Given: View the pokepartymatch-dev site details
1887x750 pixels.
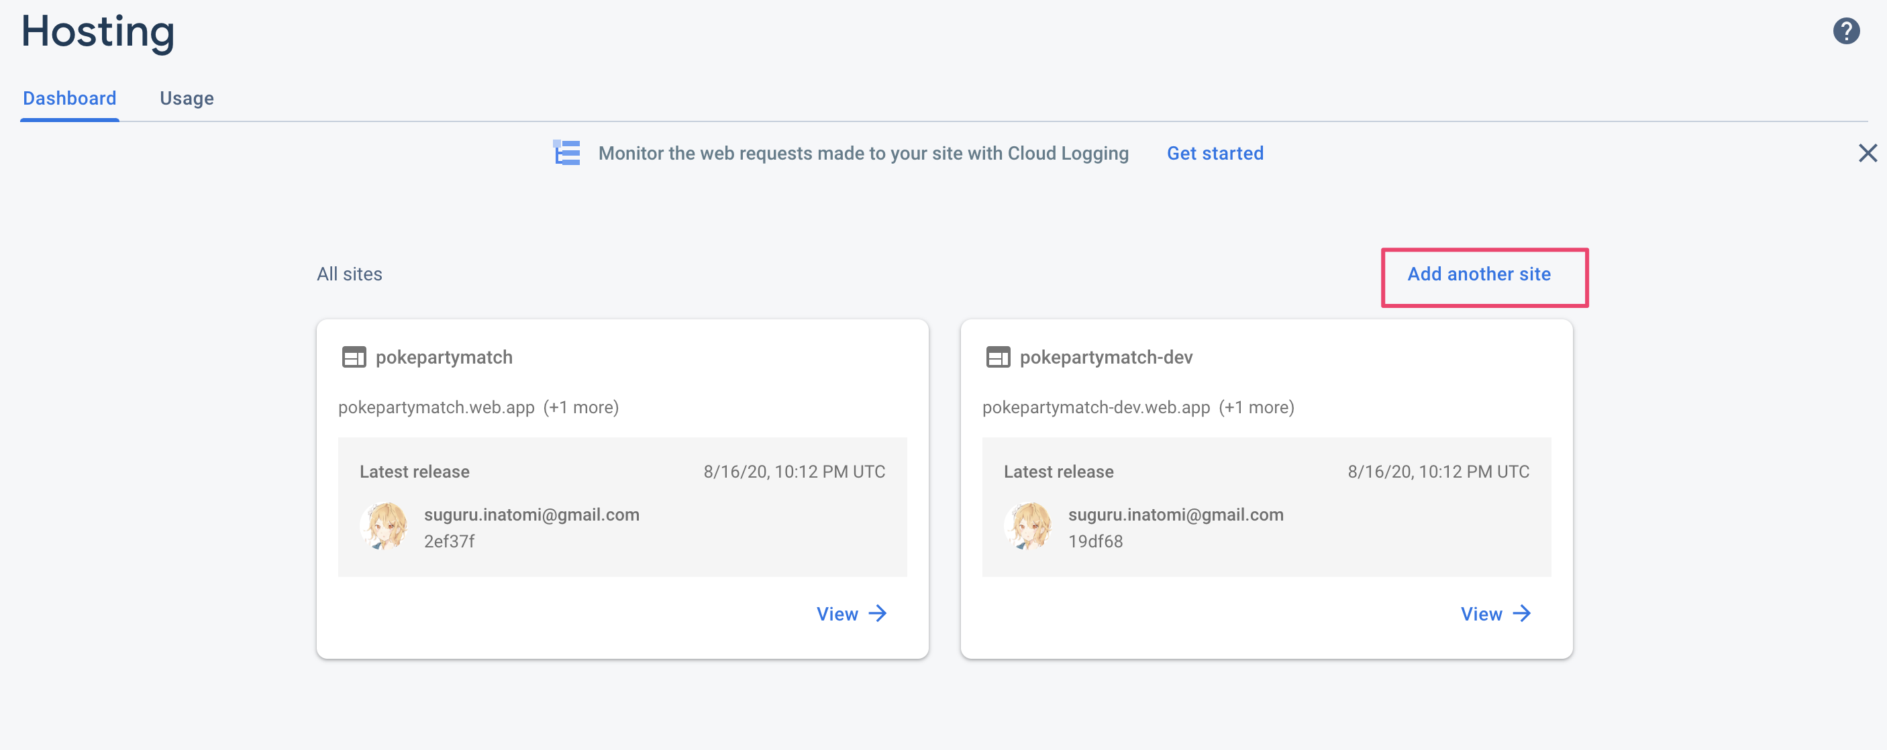Looking at the screenshot, I should [x=1481, y=614].
